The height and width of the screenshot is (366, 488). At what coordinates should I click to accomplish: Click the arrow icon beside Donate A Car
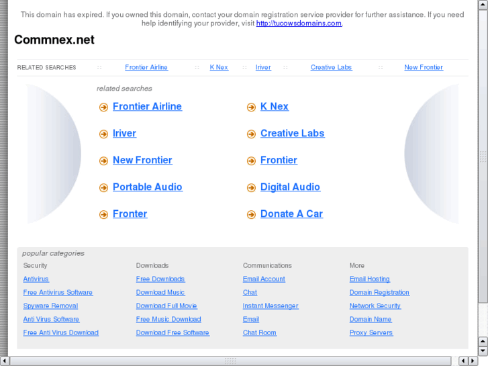tap(251, 215)
